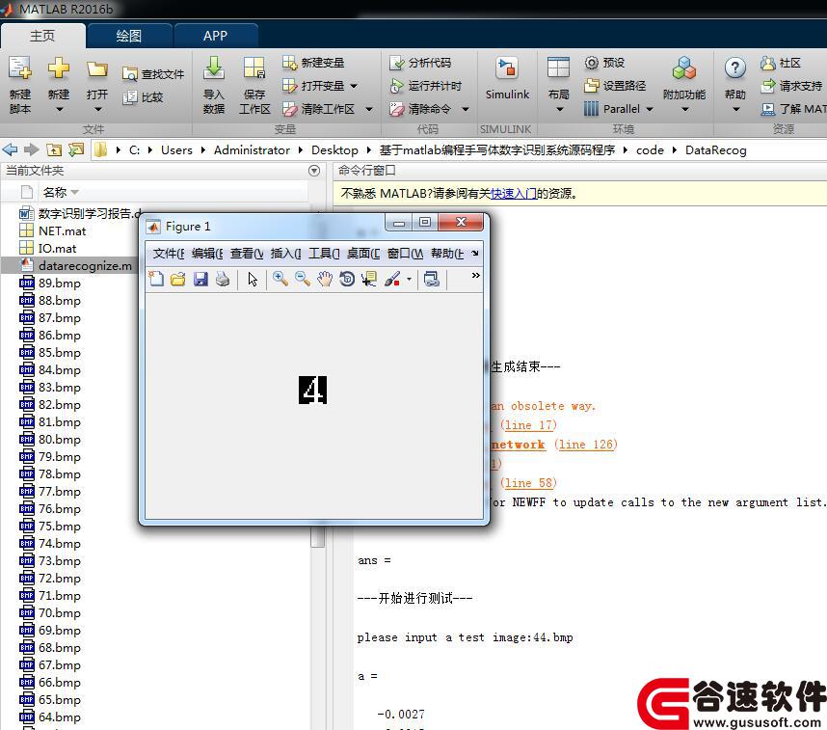
Task: Click the 帮助 question mark icon
Action: coord(734,68)
